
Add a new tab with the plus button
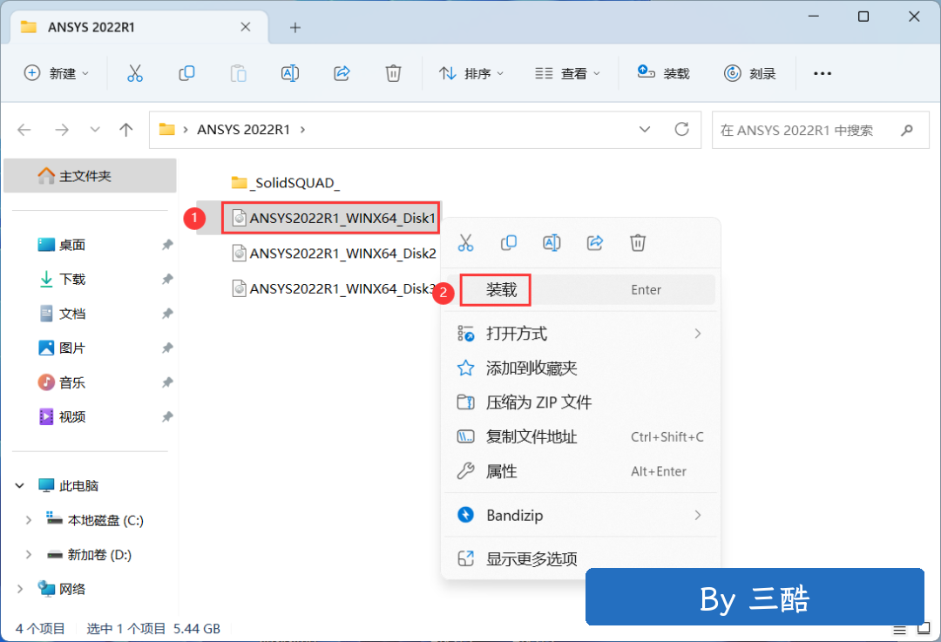294,27
